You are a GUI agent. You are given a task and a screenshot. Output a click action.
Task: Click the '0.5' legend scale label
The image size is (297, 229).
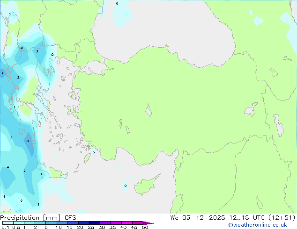(16, 227)
